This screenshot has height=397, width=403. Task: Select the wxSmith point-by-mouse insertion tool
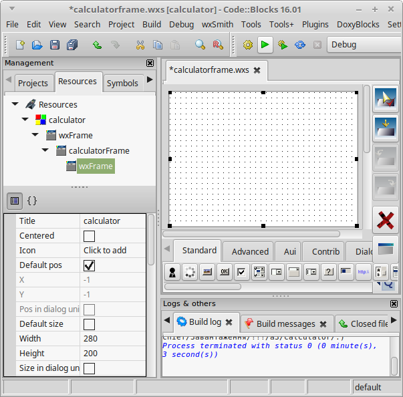point(385,98)
